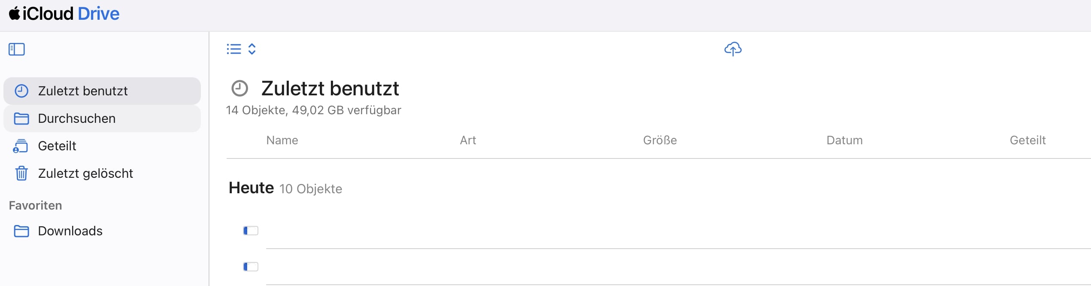Sort files by Größe column

[x=660, y=140]
